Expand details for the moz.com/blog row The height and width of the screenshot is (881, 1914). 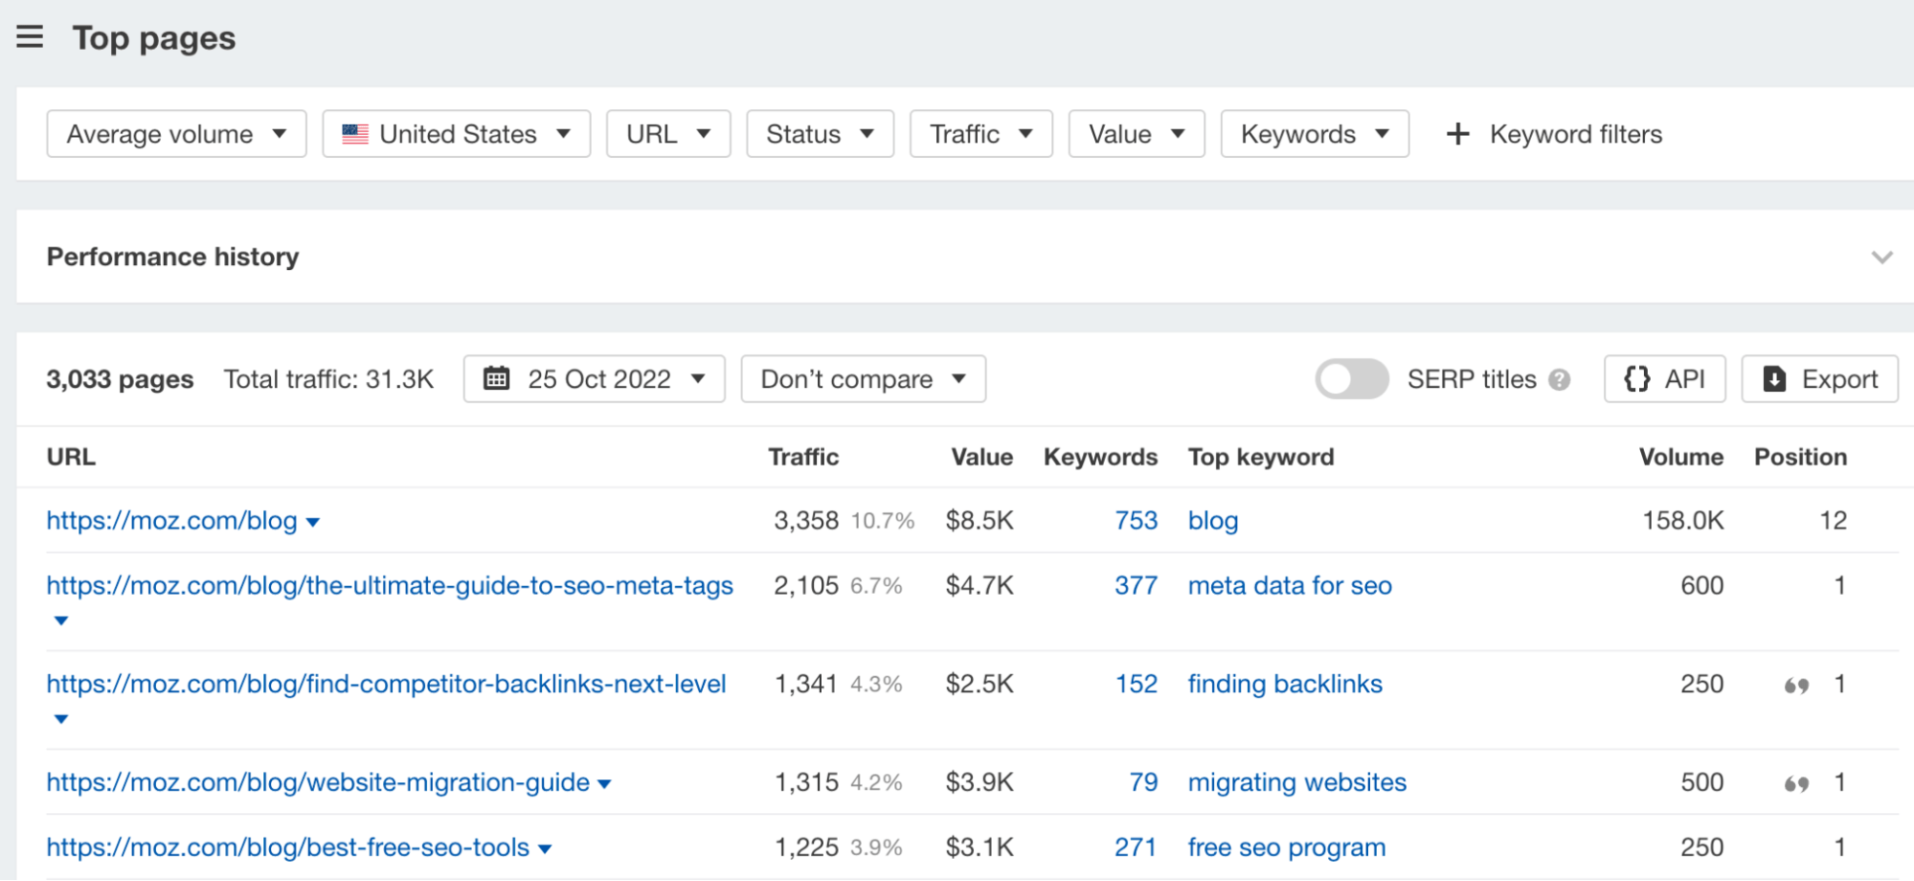click(x=313, y=522)
